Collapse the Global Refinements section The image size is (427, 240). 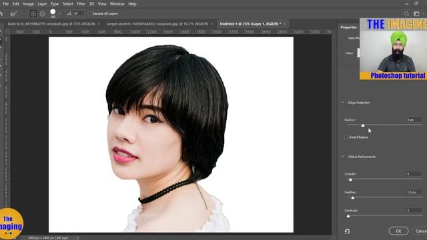tap(342, 157)
